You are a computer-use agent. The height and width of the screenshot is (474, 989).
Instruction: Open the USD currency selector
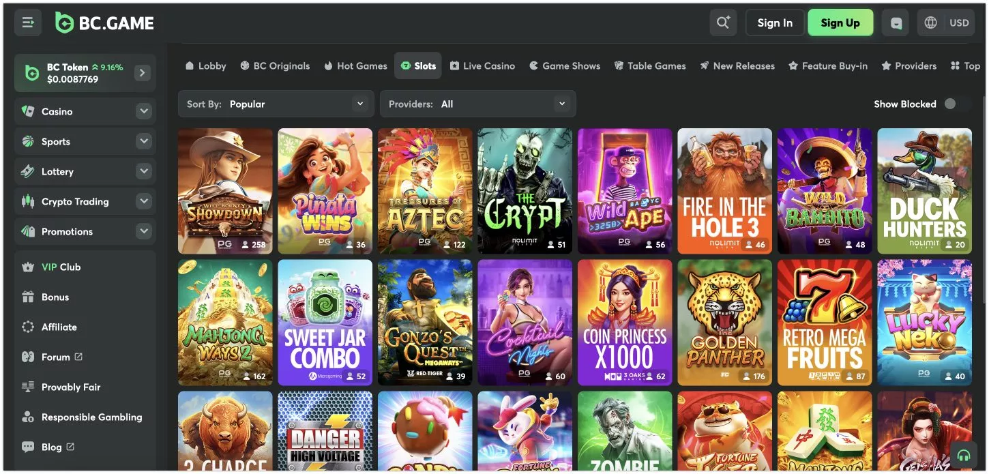(959, 23)
